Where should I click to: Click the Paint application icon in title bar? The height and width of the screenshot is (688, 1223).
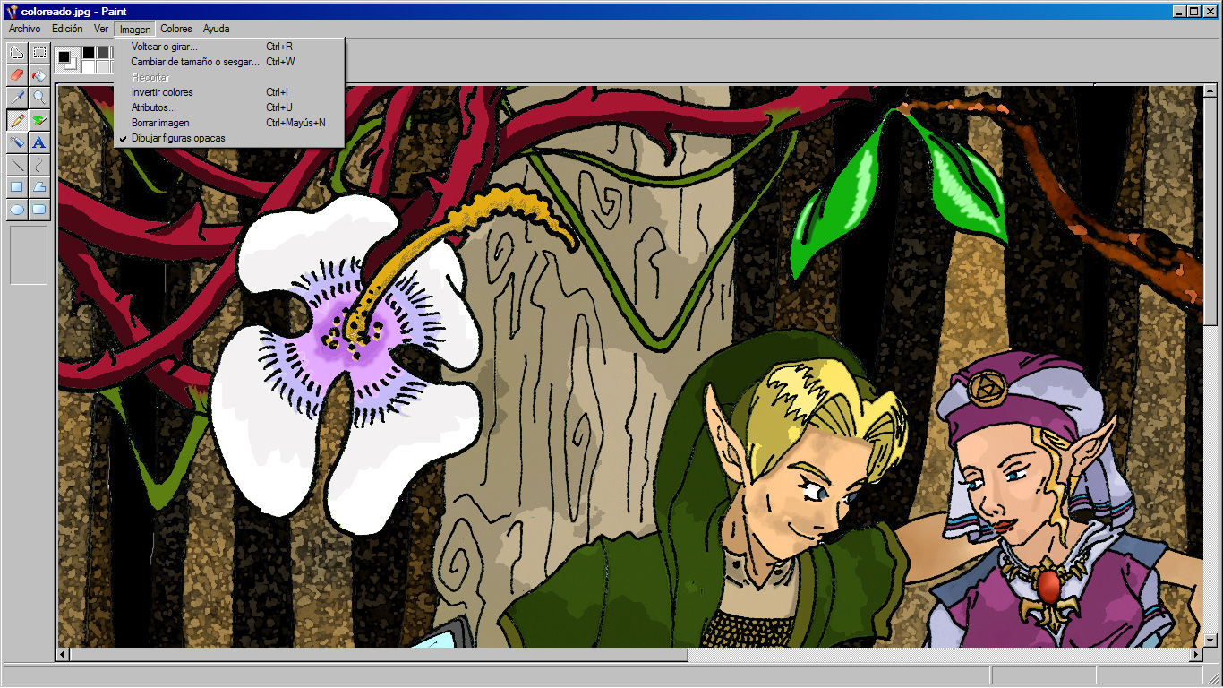(x=11, y=11)
